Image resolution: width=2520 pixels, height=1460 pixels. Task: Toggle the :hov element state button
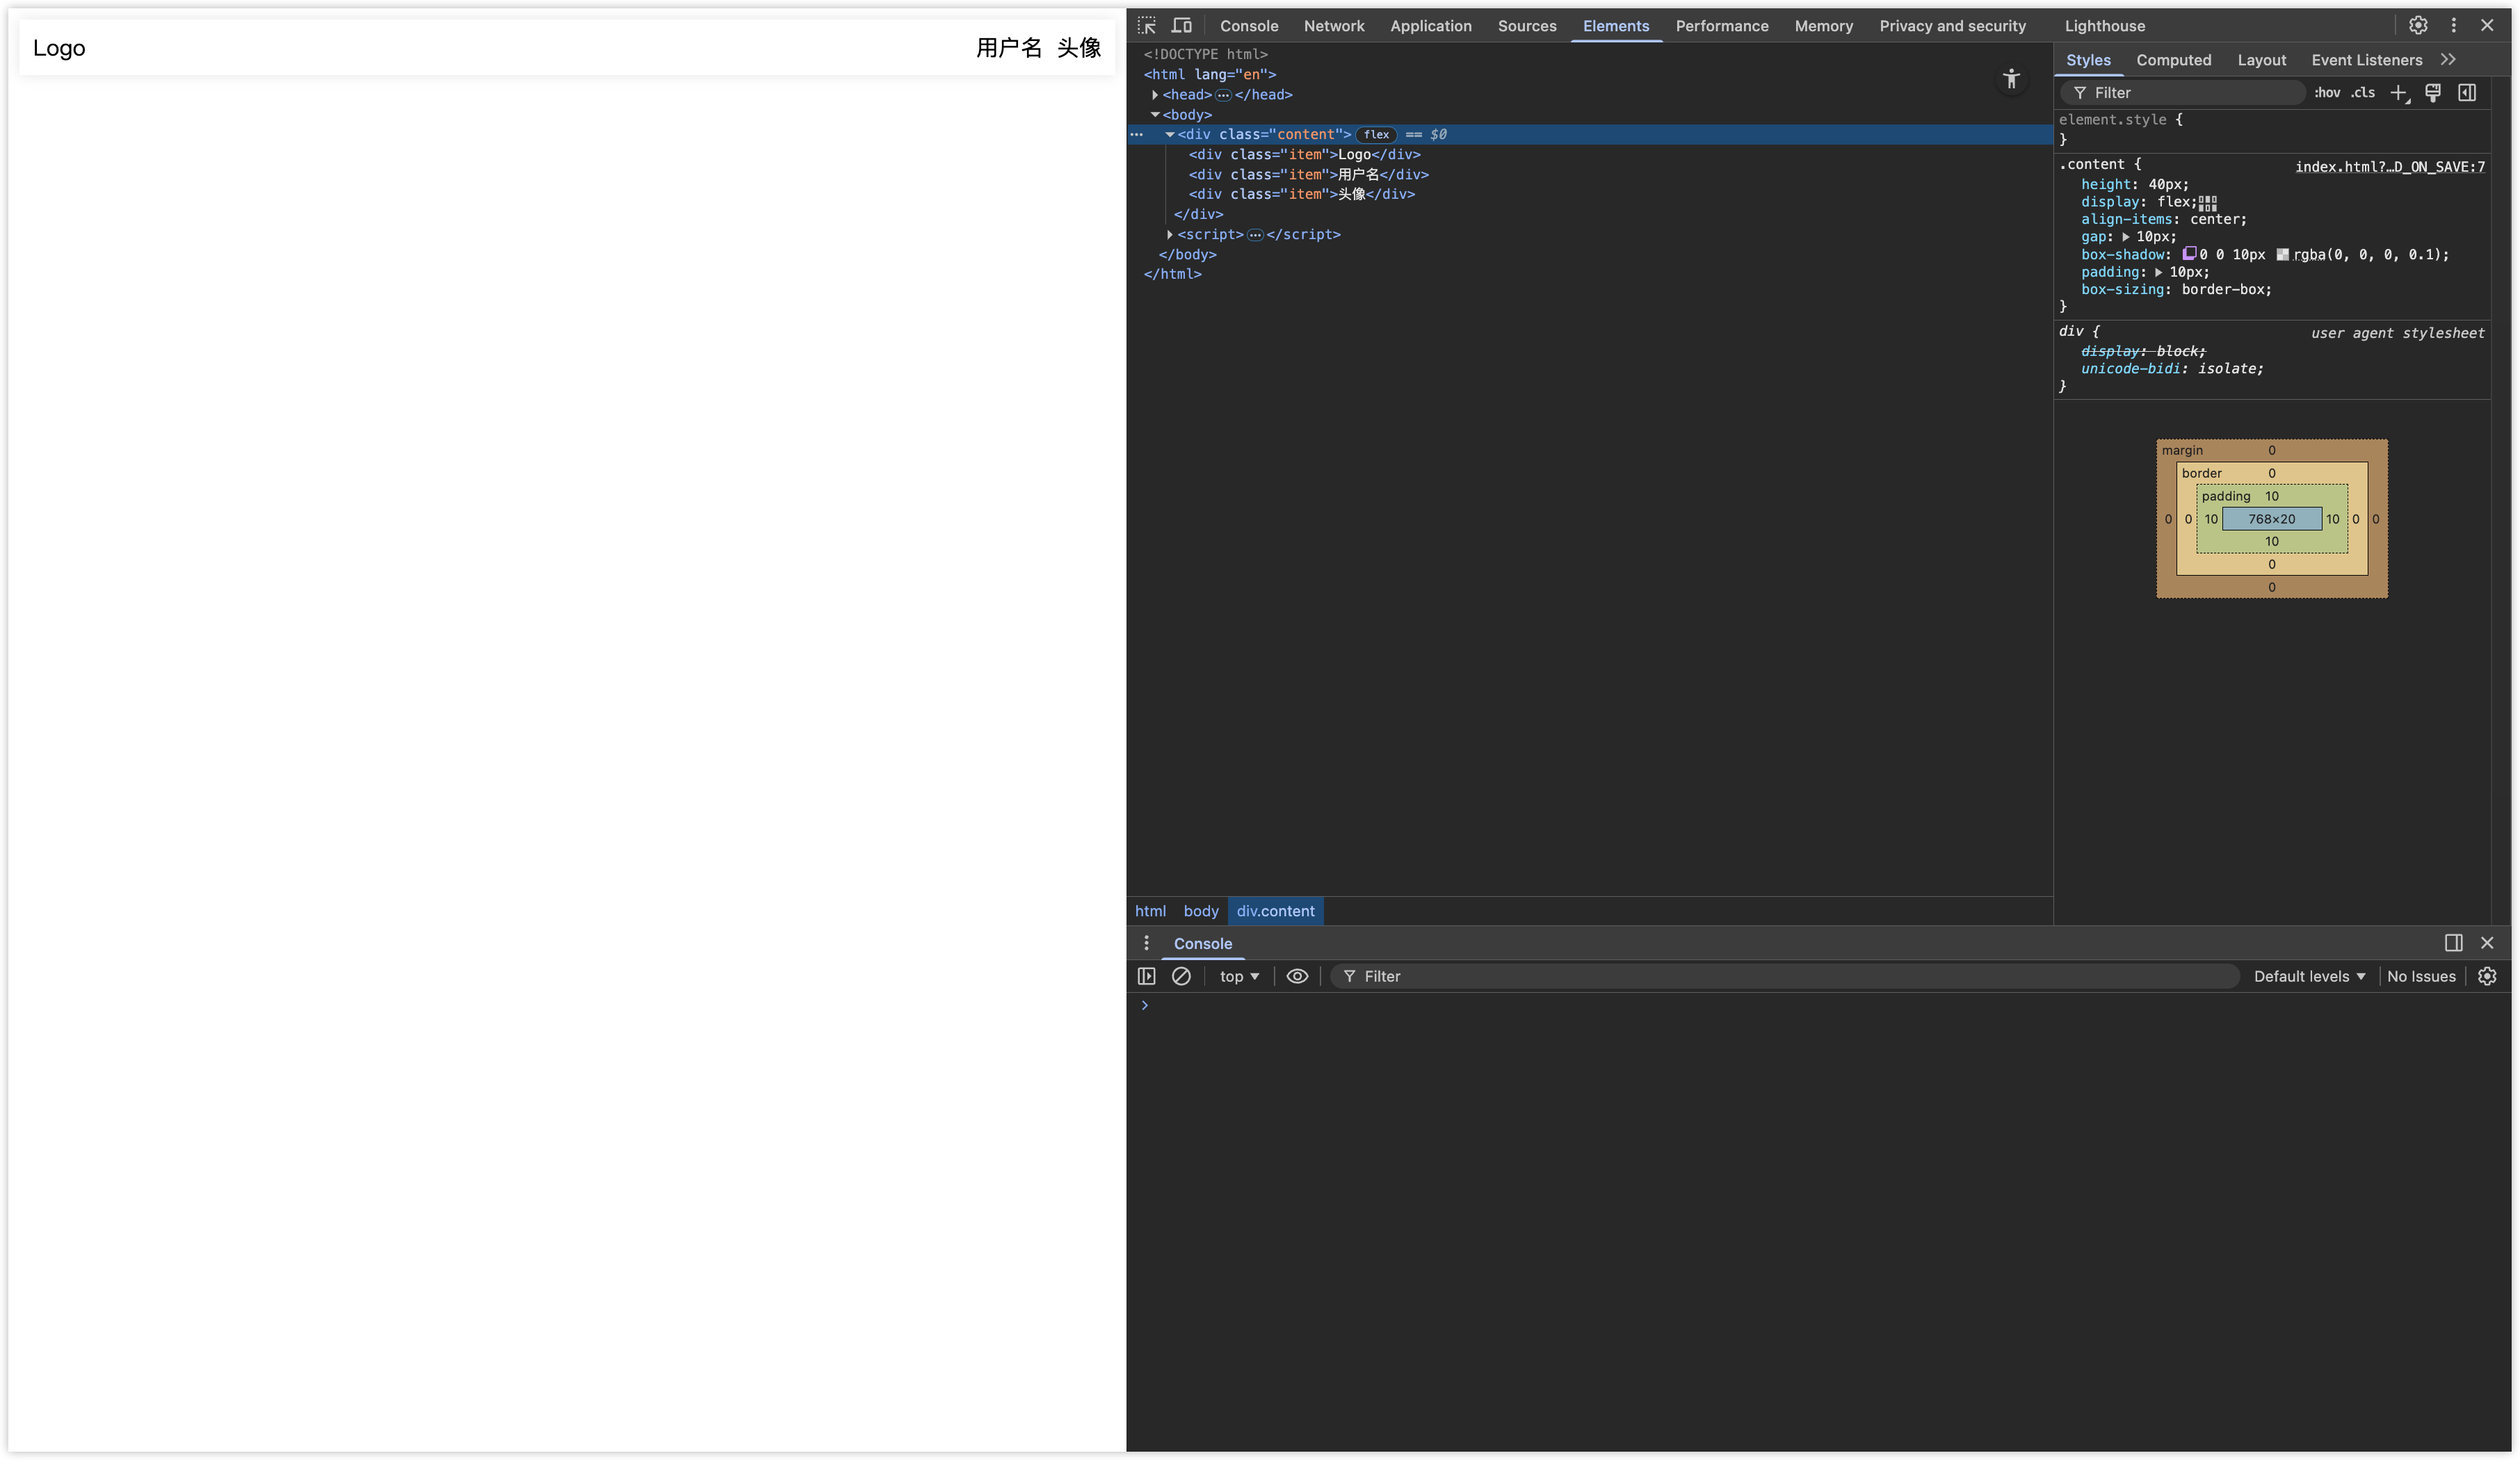coord(2327,93)
